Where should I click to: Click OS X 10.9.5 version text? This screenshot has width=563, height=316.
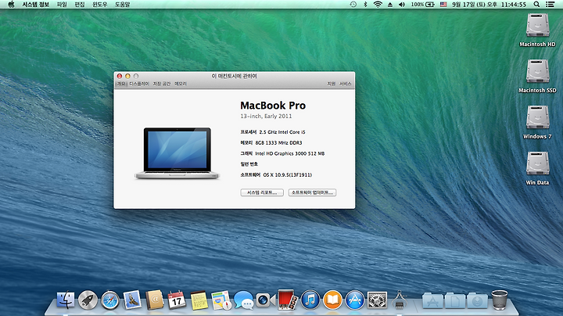[288, 175]
